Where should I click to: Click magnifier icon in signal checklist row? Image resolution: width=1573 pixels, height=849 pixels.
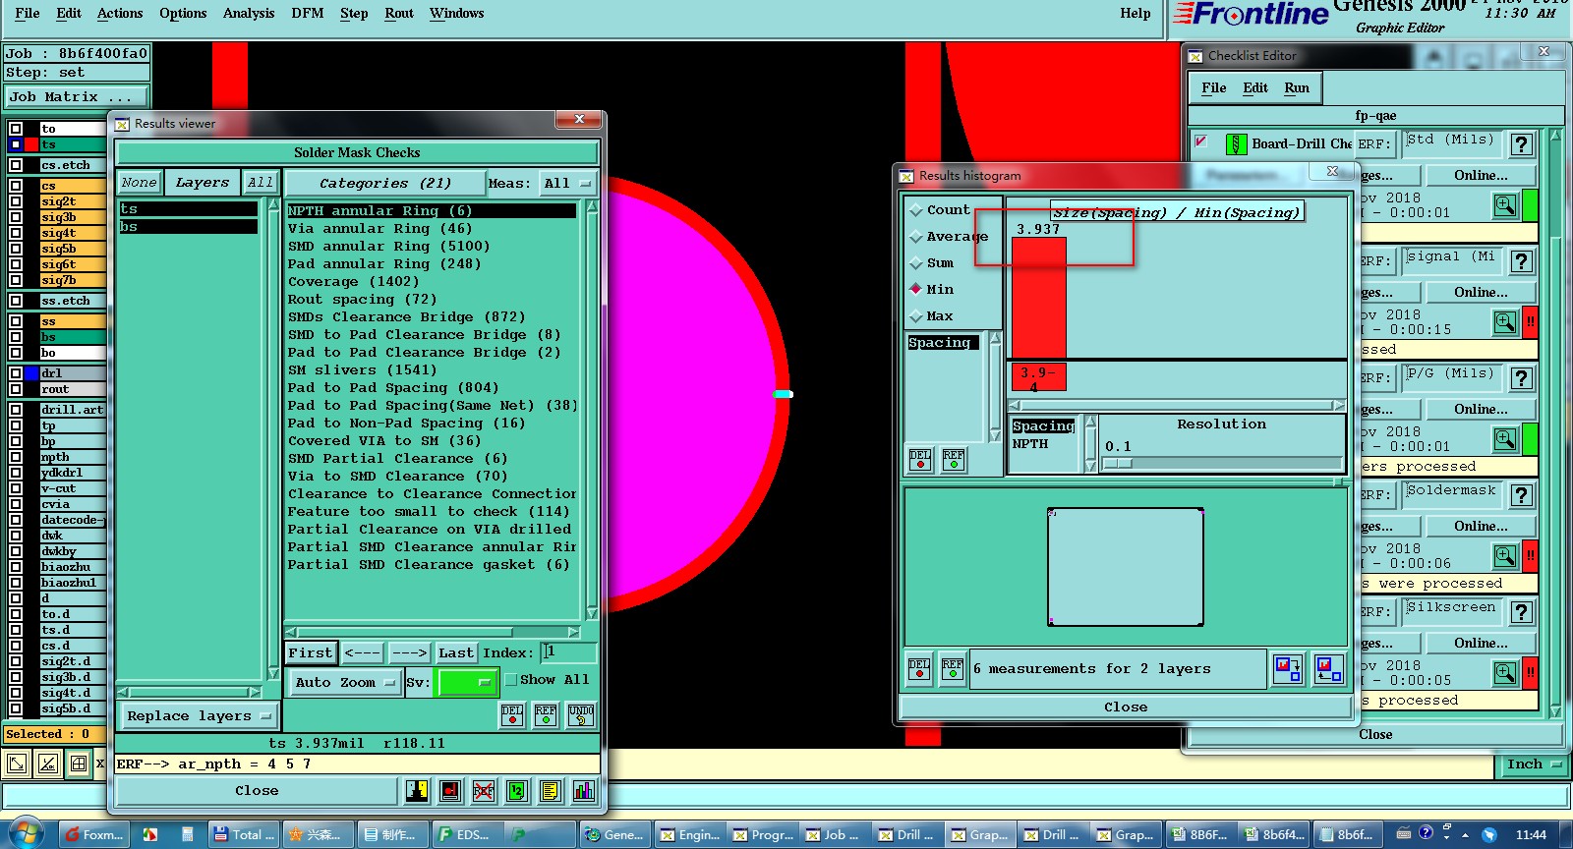pyautogui.click(x=1505, y=322)
